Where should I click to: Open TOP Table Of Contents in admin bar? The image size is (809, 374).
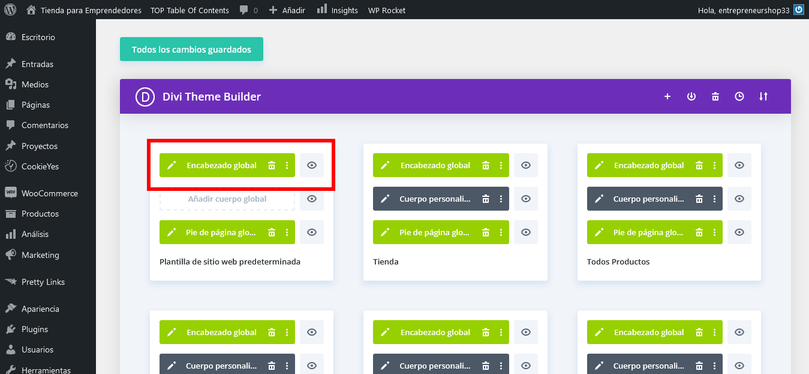(190, 10)
